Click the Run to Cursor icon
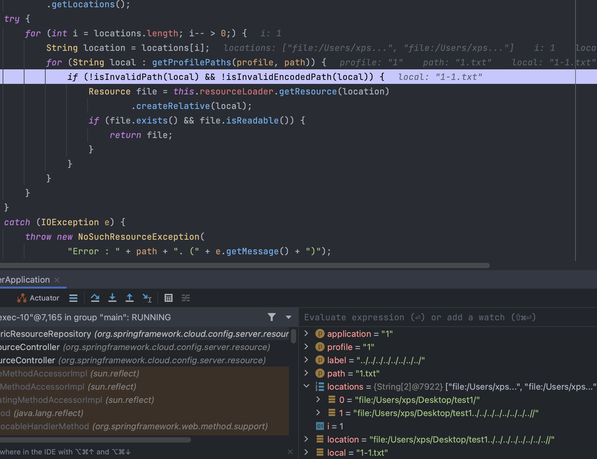Image resolution: width=597 pixels, height=459 pixels. coord(147,298)
